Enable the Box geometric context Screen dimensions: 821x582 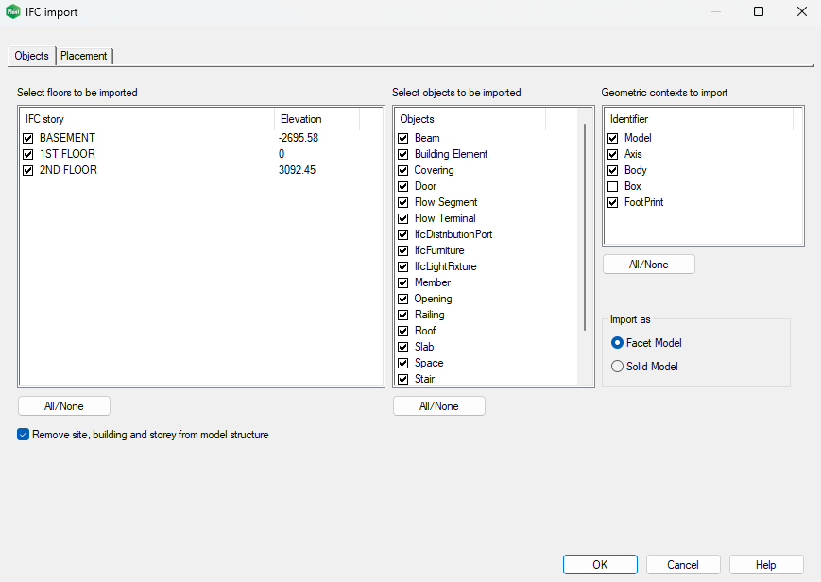[613, 186]
